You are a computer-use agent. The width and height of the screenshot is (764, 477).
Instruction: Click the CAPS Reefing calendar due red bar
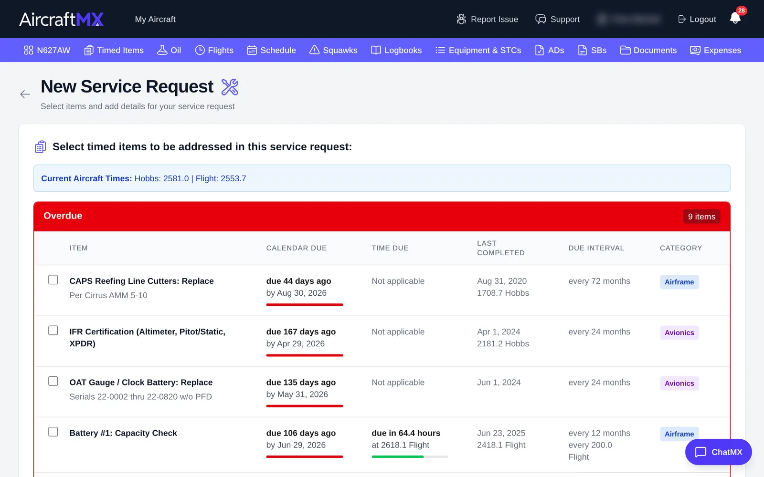tap(305, 304)
